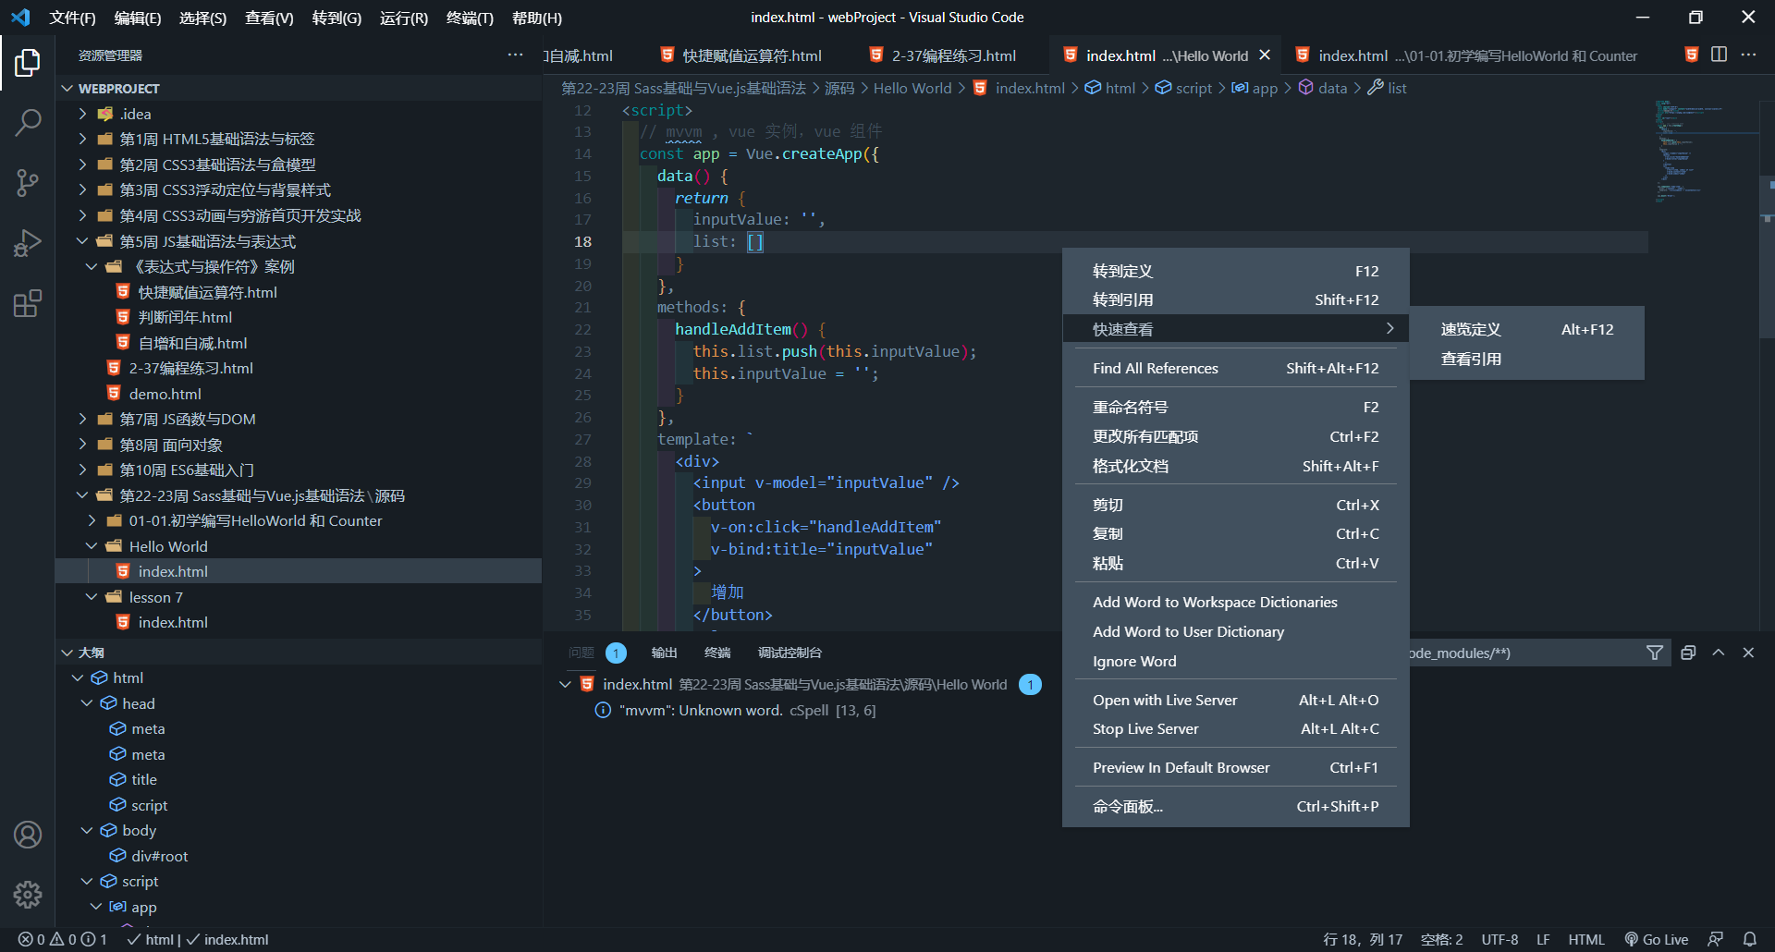
Task: Close the bottom panel
Action: 1748,653
